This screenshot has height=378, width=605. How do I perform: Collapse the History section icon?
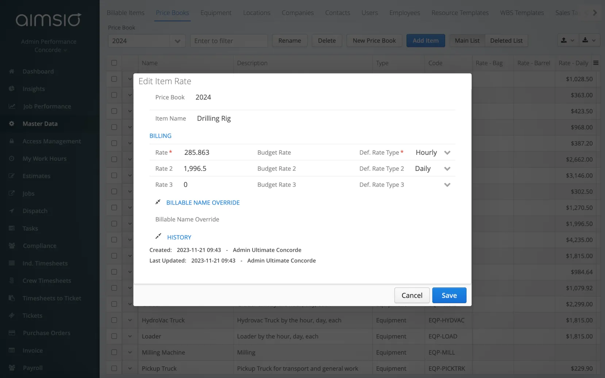click(158, 237)
